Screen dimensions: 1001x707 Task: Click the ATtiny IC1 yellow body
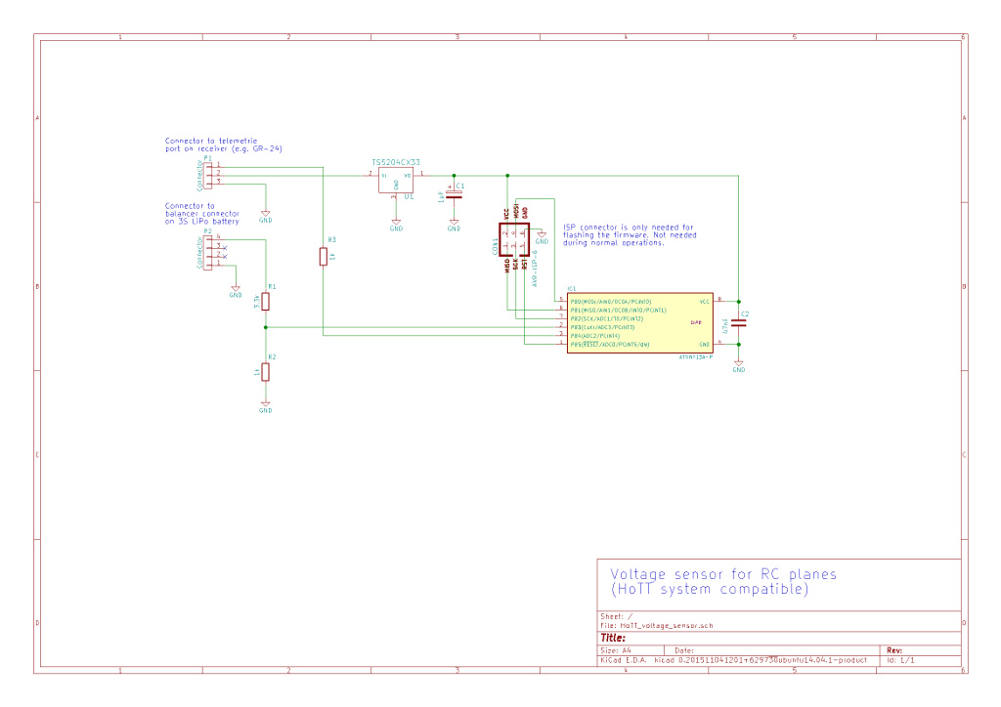(x=639, y=323)
